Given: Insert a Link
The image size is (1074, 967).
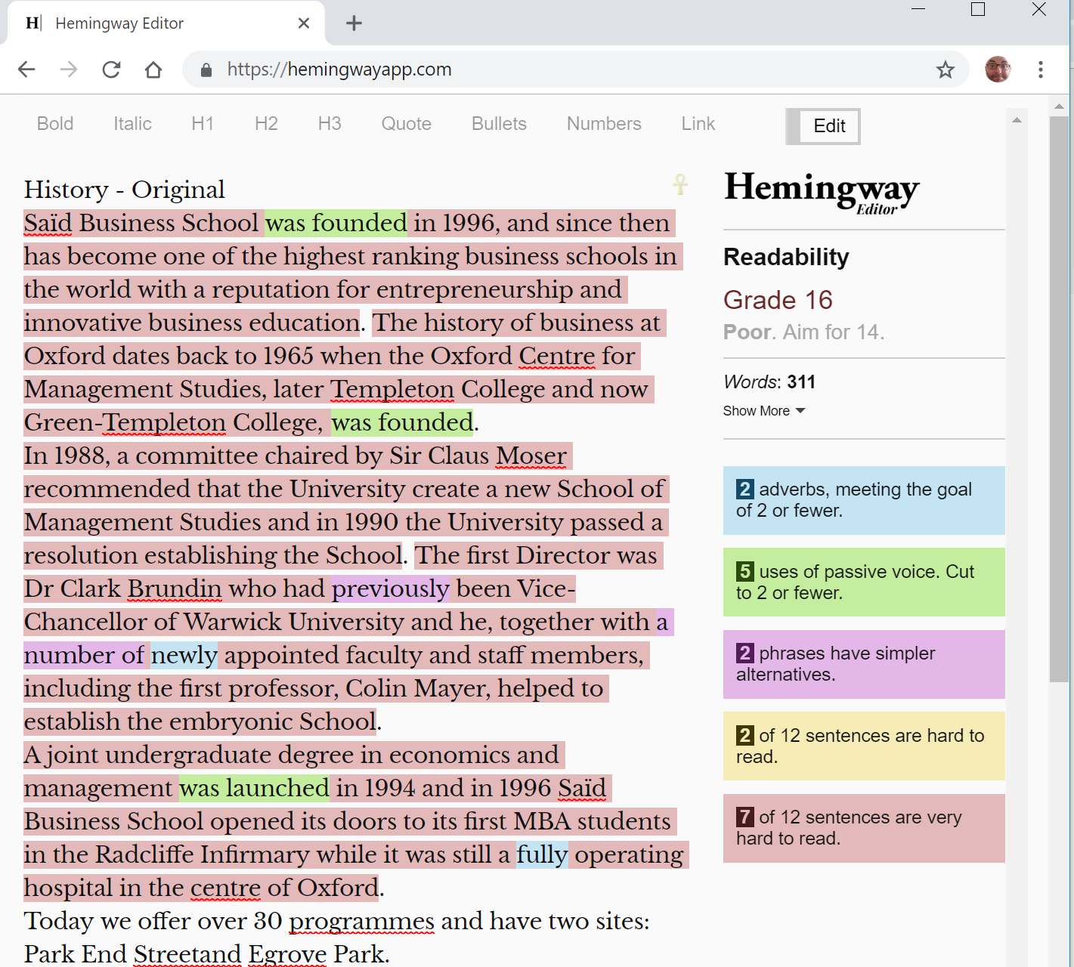Looking at the screenshot, I should (698, 124).
